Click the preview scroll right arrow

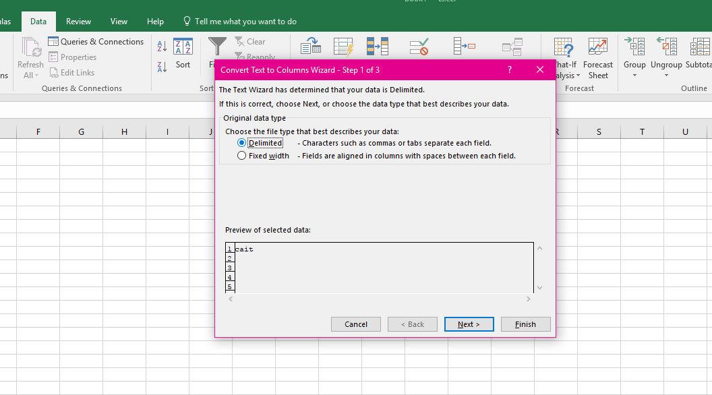(x=529, y=299)
